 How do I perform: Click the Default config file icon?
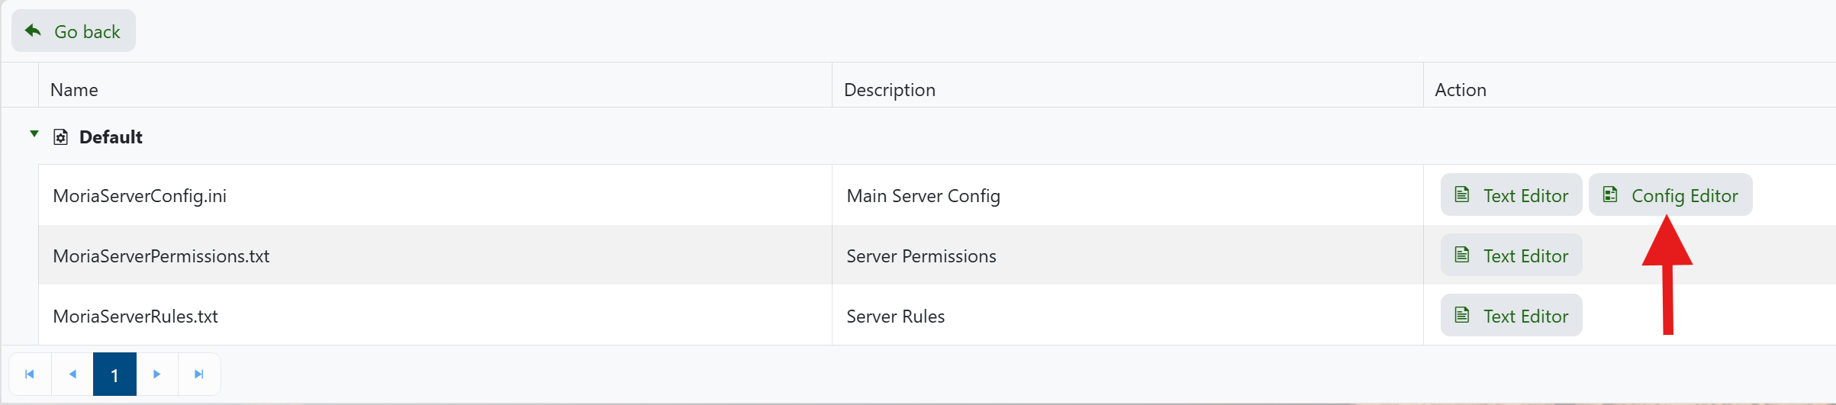[60, 137]
